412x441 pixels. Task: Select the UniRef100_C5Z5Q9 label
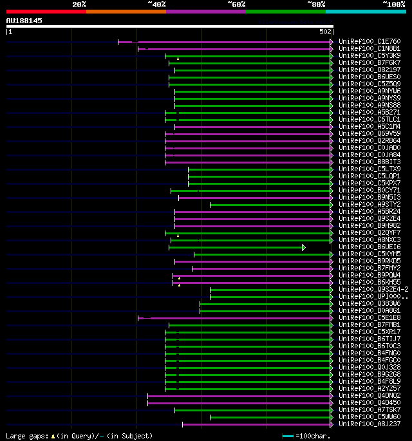pyautogui.click(x=370, y=84)
